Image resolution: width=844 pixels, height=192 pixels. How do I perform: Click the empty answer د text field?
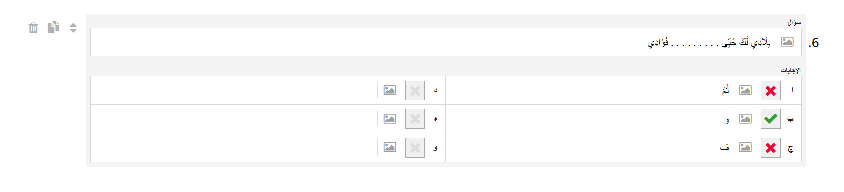(x=234, y=91)
